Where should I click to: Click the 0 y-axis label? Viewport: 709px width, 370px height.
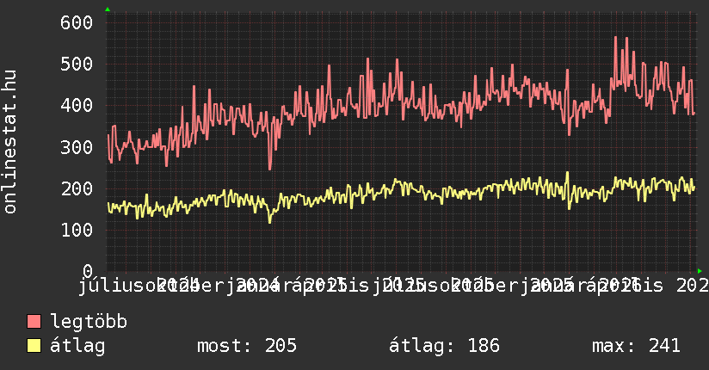click(x=88, y=271)
